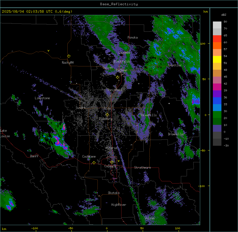
Task: Pick the orange 57-60 dBZ legend swatch
Action: (217, 45)
